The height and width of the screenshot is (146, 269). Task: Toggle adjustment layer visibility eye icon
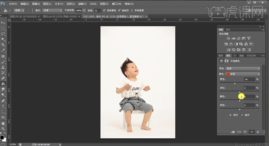click(252, 132)
